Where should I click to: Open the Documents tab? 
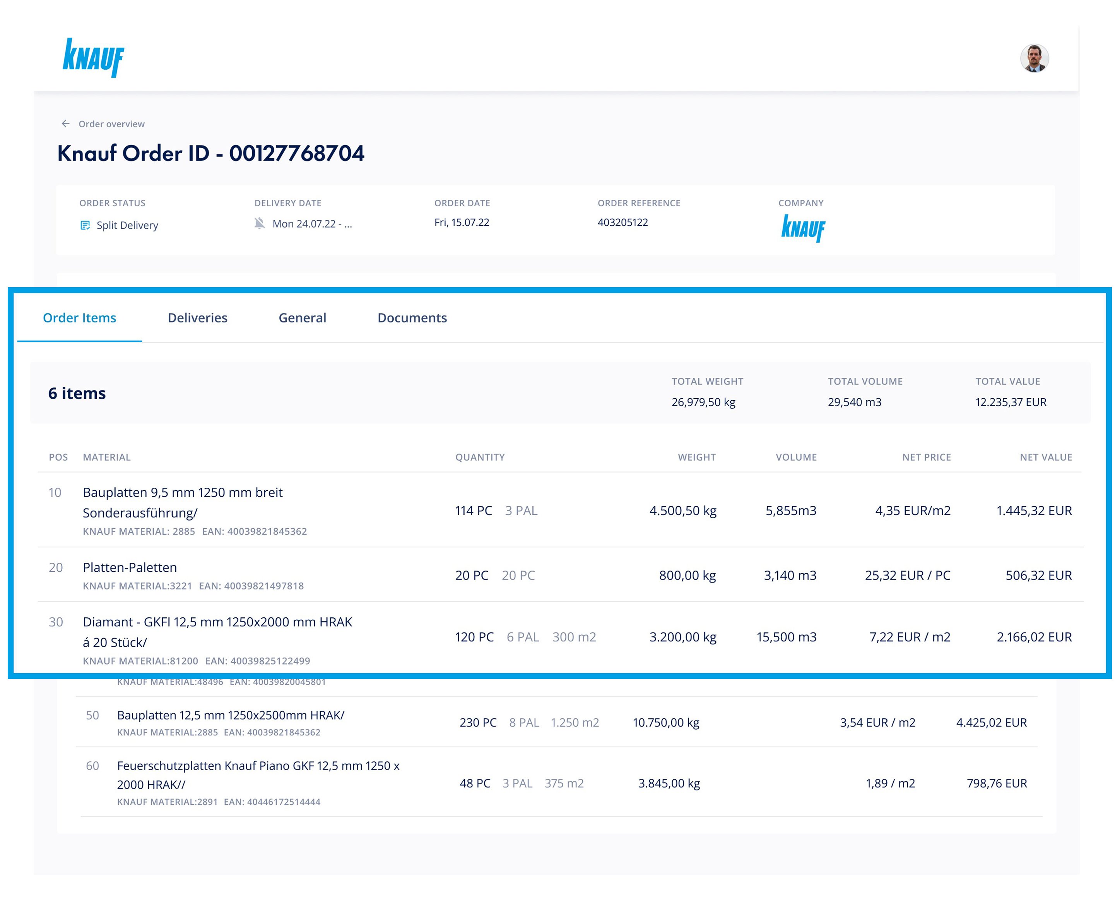(x=412, y=318)
